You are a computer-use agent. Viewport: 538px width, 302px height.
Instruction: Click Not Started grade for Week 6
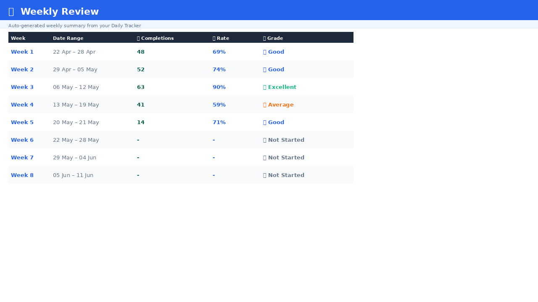(x=284, y=140)
